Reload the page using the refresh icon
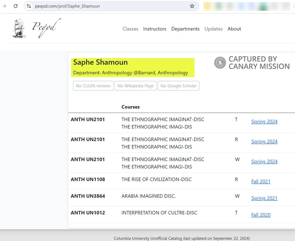The height and width of the screenshot is (241, 295). (15, 6)
